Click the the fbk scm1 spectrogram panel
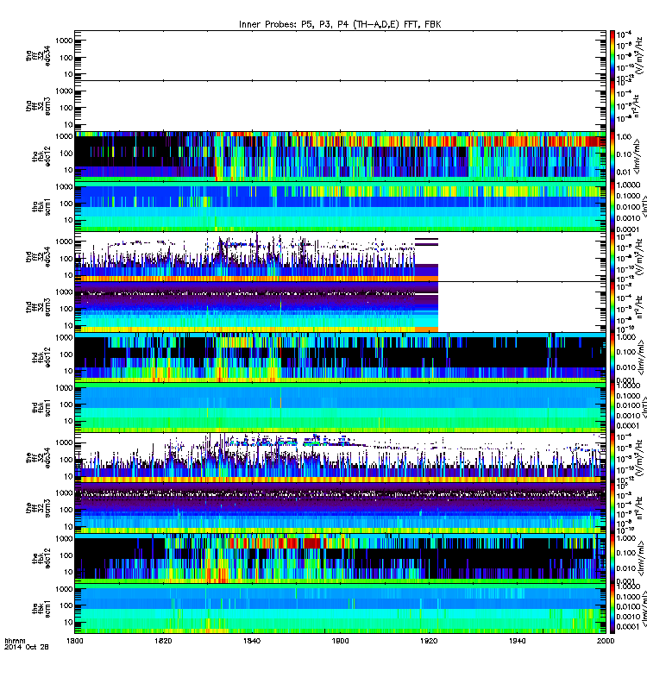Screen dimensions: 647x690 (340, 609)
